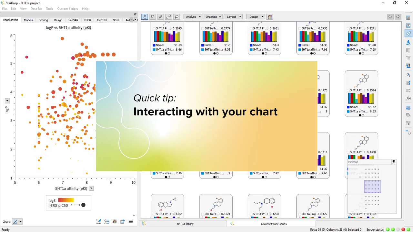The image size is (413, 232).
Task: Go back with the left arrow button
Action: pyautogui.click(x=390, y=17)
